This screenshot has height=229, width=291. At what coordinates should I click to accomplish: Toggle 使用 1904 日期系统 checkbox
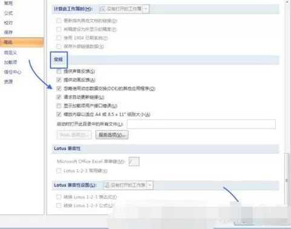click(x=59, y=38)
